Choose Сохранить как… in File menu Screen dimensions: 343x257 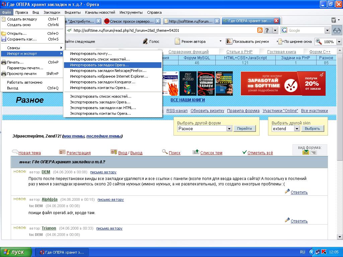(31, 39)
